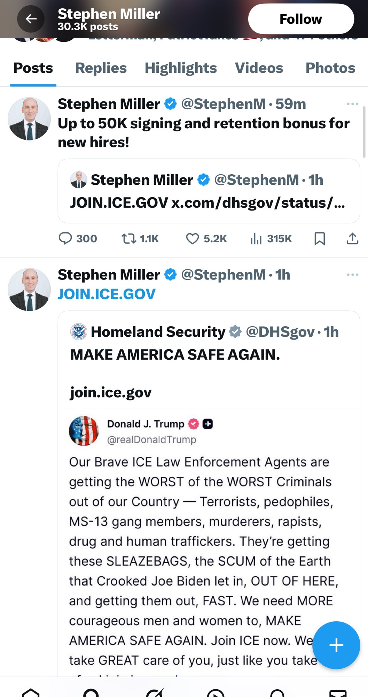Tap the Donald J. Trump avatar
Image resolution: width=368 pixels, height=697 pixels.
point(84,431)
